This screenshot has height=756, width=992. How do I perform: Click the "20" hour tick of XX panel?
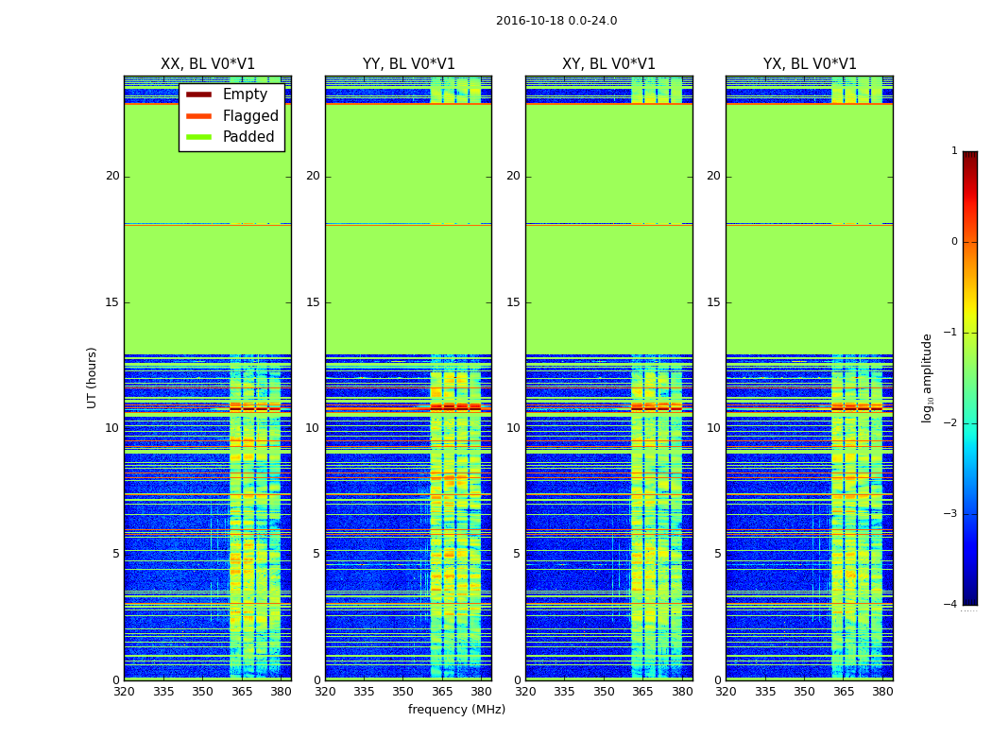pos(112,176)
